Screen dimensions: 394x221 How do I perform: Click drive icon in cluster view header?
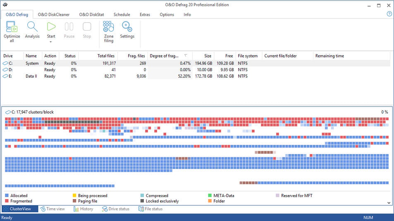(x=8, y=112)
